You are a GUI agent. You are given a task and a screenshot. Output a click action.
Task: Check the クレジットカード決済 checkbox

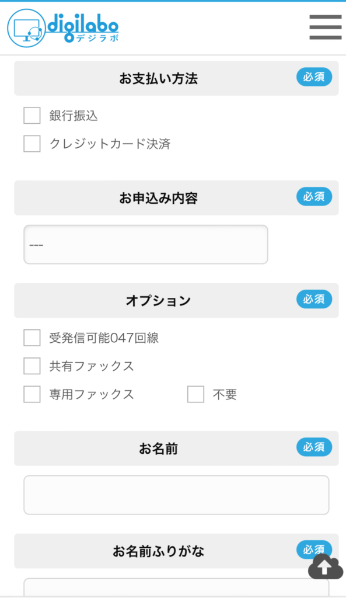point(32,144)
